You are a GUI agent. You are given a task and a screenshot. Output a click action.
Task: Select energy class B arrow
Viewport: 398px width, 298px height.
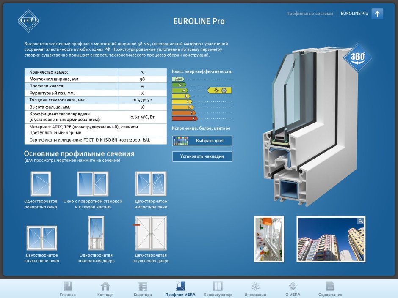click(x=181, y=96)
